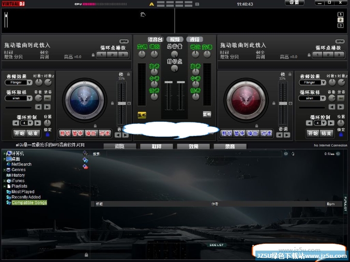Toggle the rec button on right deck sampler

pos(341,98)
